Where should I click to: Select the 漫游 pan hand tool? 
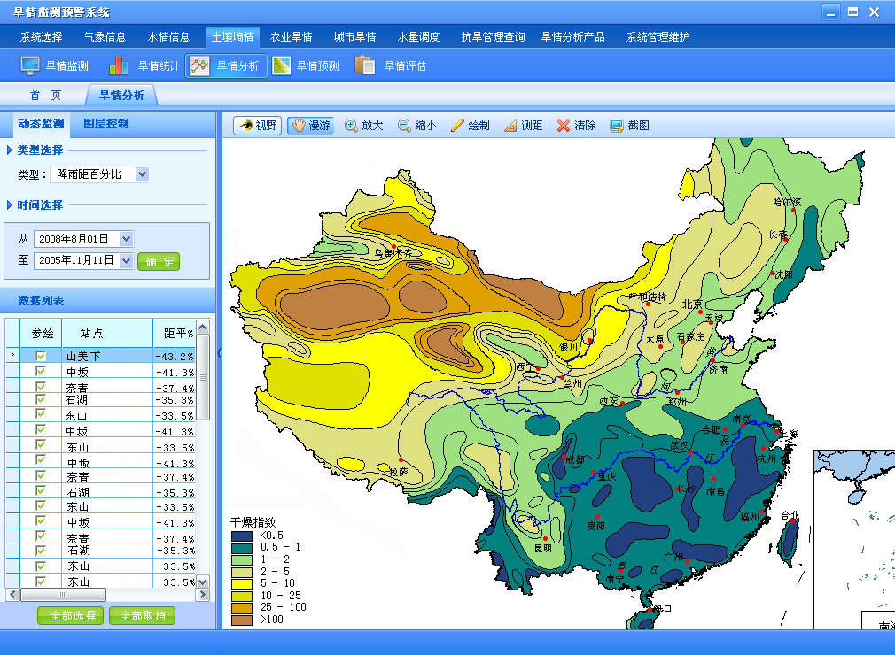(x=310, y=126)
